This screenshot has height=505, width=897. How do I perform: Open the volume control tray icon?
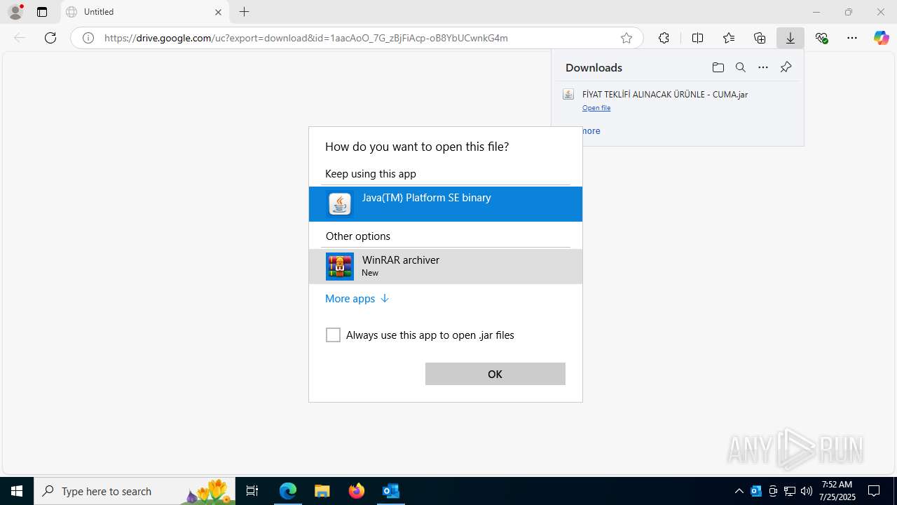[807, 491]
